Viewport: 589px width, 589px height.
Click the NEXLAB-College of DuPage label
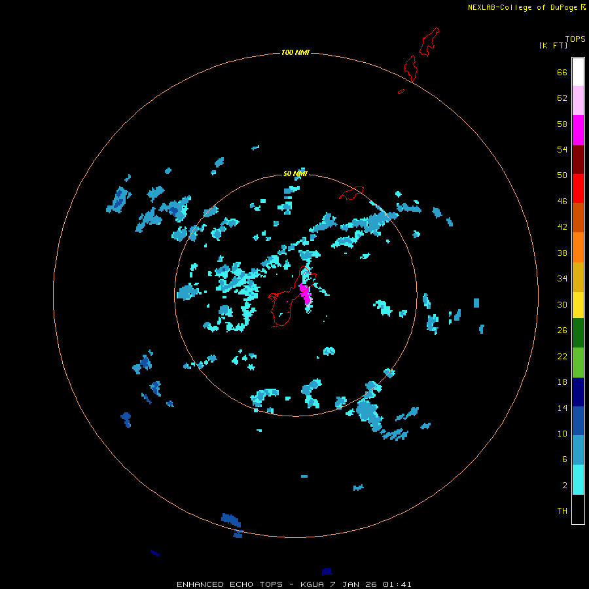tap(522, 7)
